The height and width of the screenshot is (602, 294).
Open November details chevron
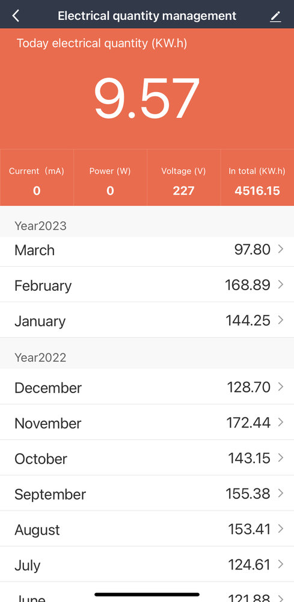281,423
